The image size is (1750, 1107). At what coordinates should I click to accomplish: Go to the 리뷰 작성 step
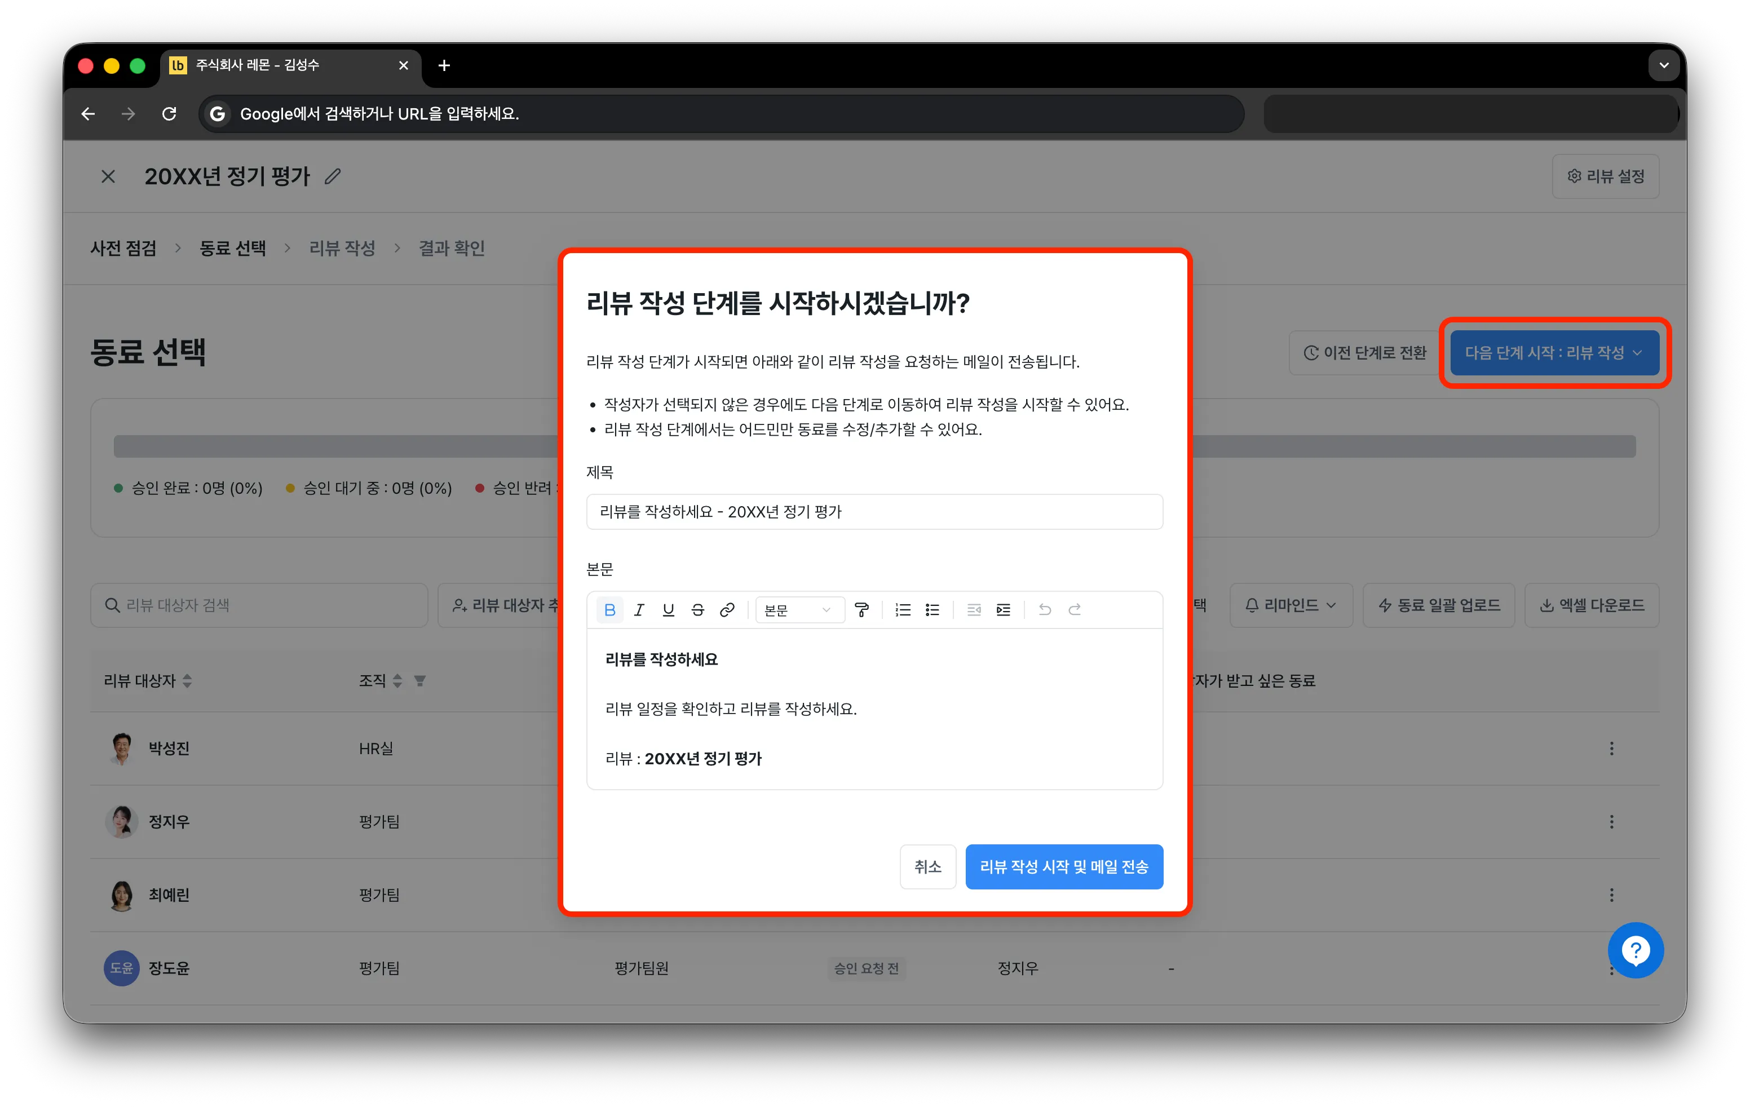[x=342, y=249]
